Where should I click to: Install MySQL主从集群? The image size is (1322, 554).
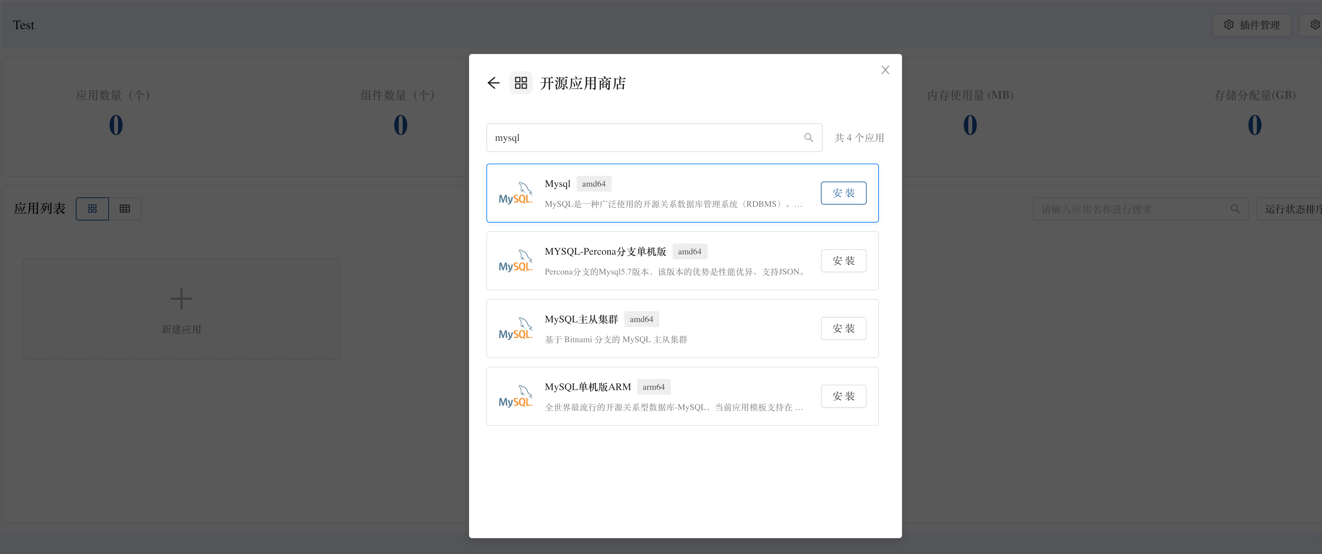[843, 329]
